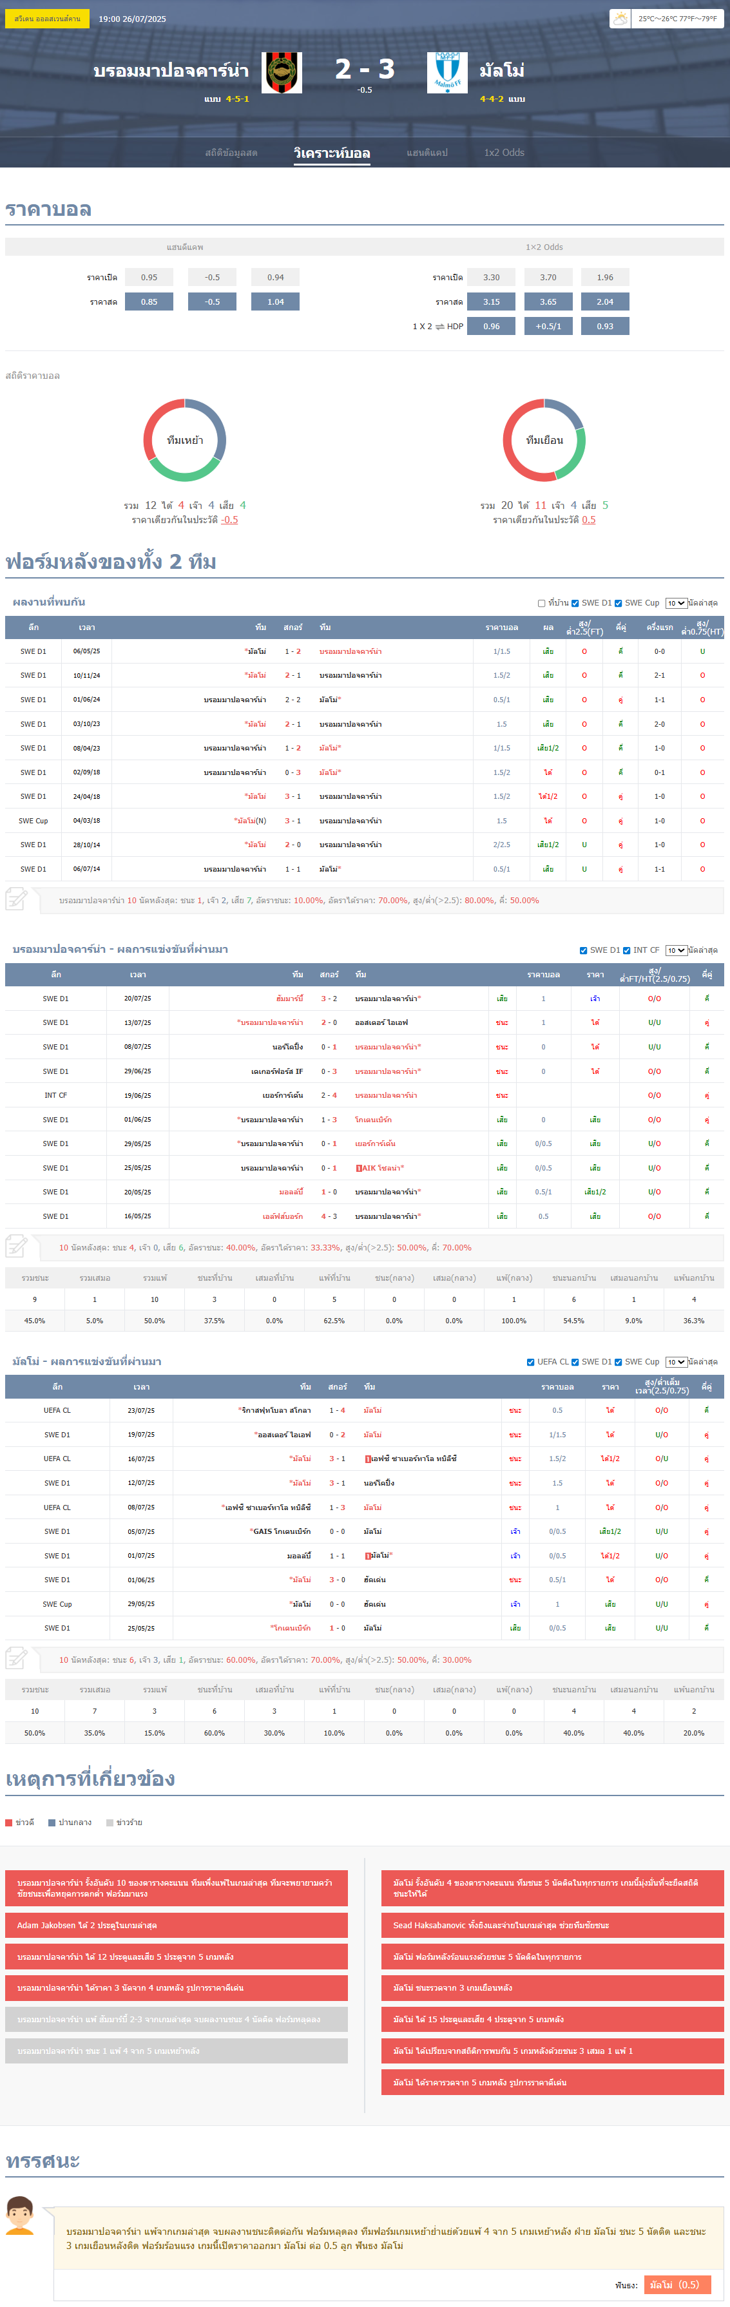Image resolution: width=730 pixels, height=2307 pixels.
Task: Click the red card marker beside Malmö vs Mjällby
Action: point(367,1556)
